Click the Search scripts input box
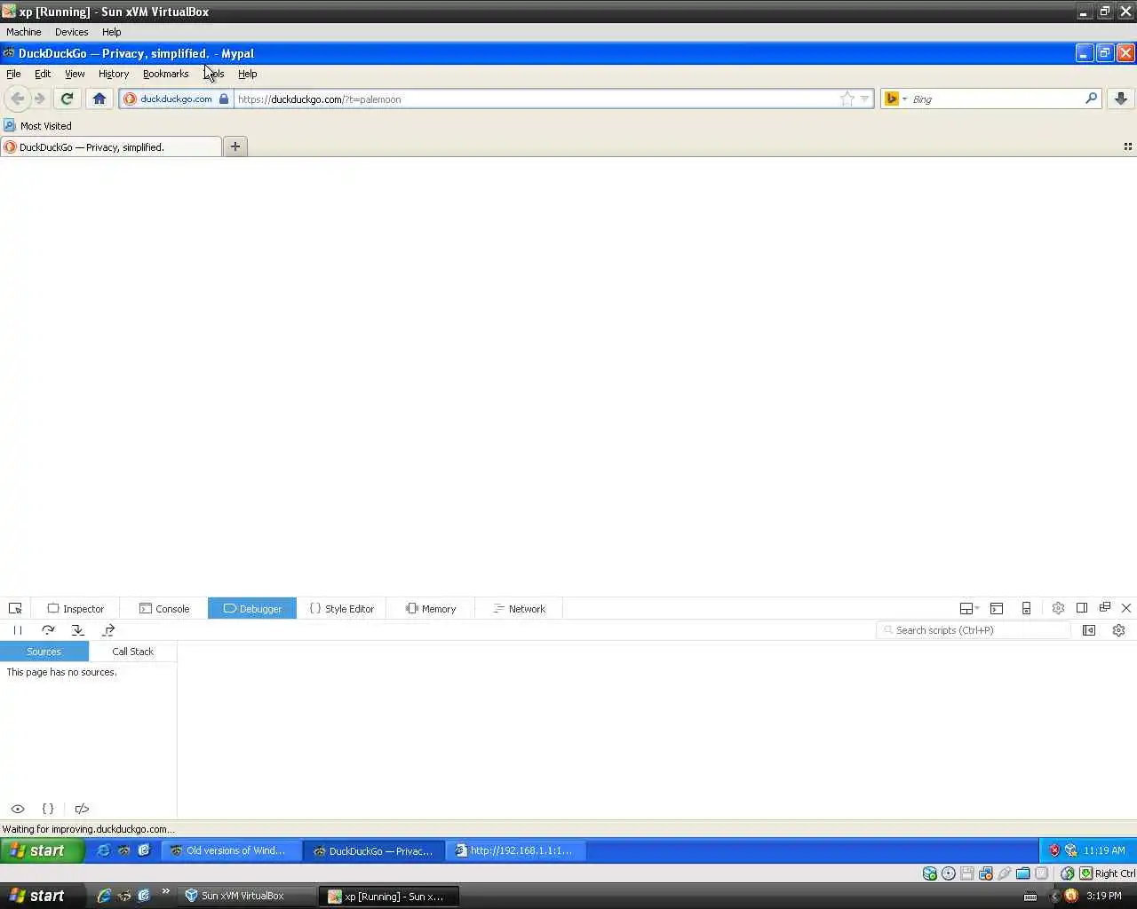Viewport: 1137px width, 909px height. click(x=974, y=630)
